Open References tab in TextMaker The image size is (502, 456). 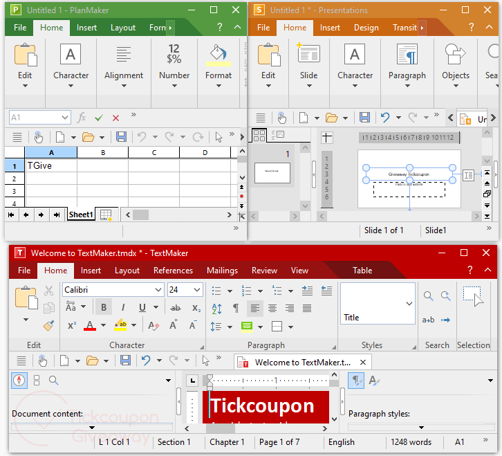coord(173,271)
